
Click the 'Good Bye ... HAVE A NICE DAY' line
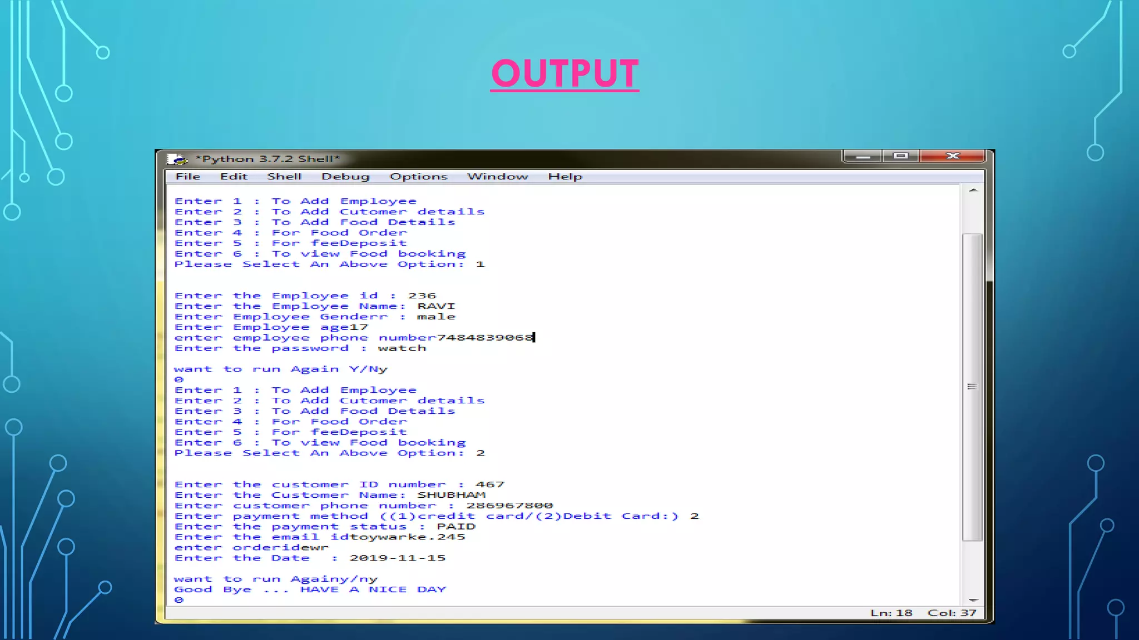tap(310, 589)
